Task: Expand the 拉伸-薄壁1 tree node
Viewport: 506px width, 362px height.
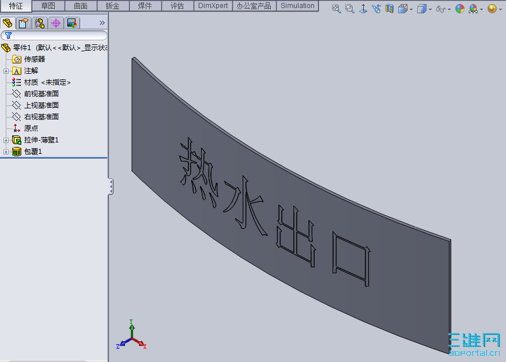Action: 6,140
